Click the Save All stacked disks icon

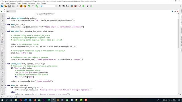pos(13,6)
